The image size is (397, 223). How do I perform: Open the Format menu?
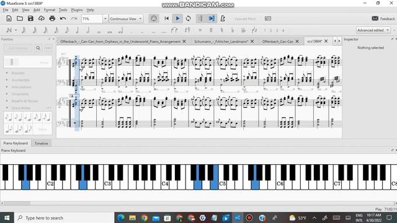coord(50,10)
